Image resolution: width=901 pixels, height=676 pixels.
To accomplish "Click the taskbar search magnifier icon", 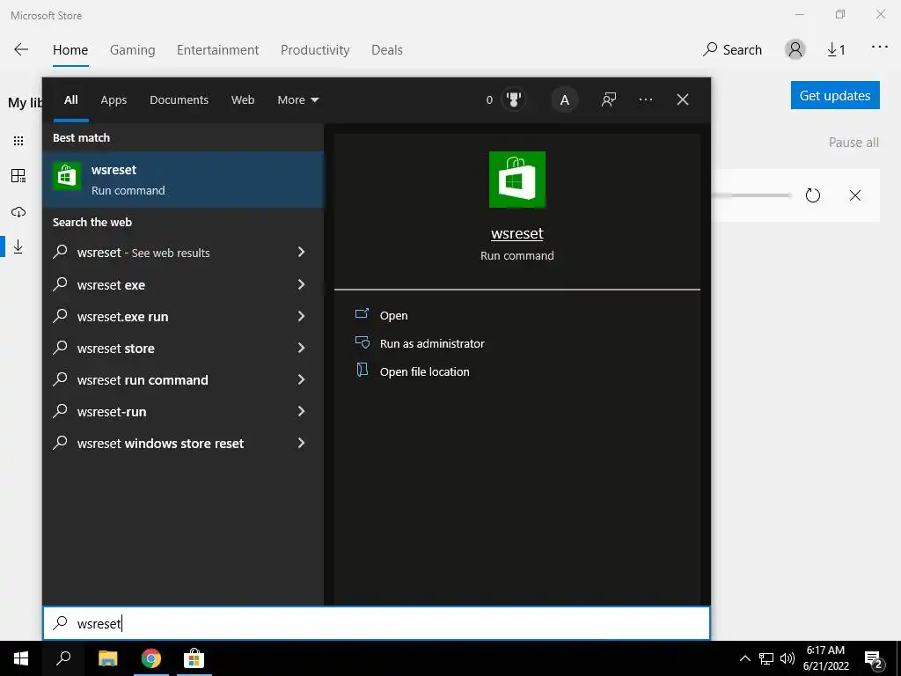I will click(63, 658).
